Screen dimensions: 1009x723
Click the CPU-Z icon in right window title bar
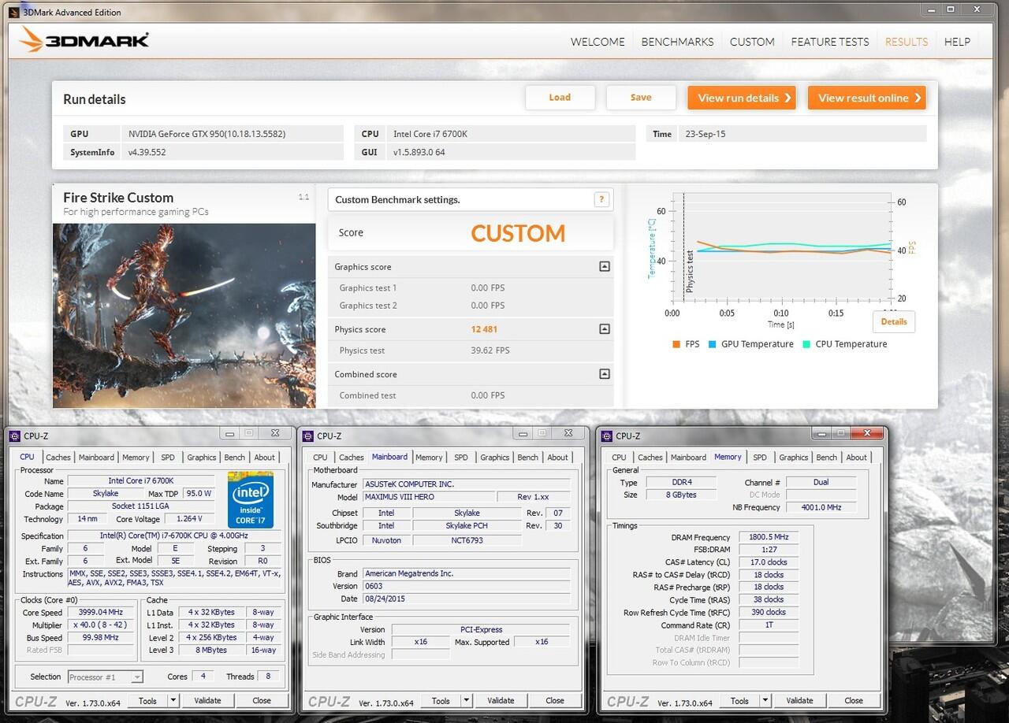[x=607, y=436]
